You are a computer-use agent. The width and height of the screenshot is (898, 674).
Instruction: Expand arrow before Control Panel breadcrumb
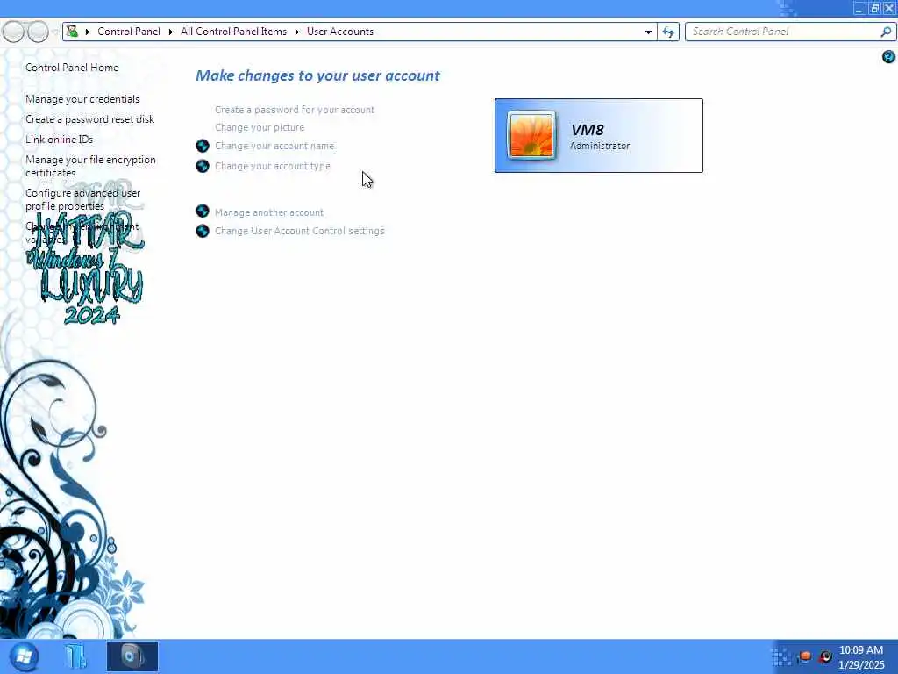pyautogui.click(x=88, y=32)
